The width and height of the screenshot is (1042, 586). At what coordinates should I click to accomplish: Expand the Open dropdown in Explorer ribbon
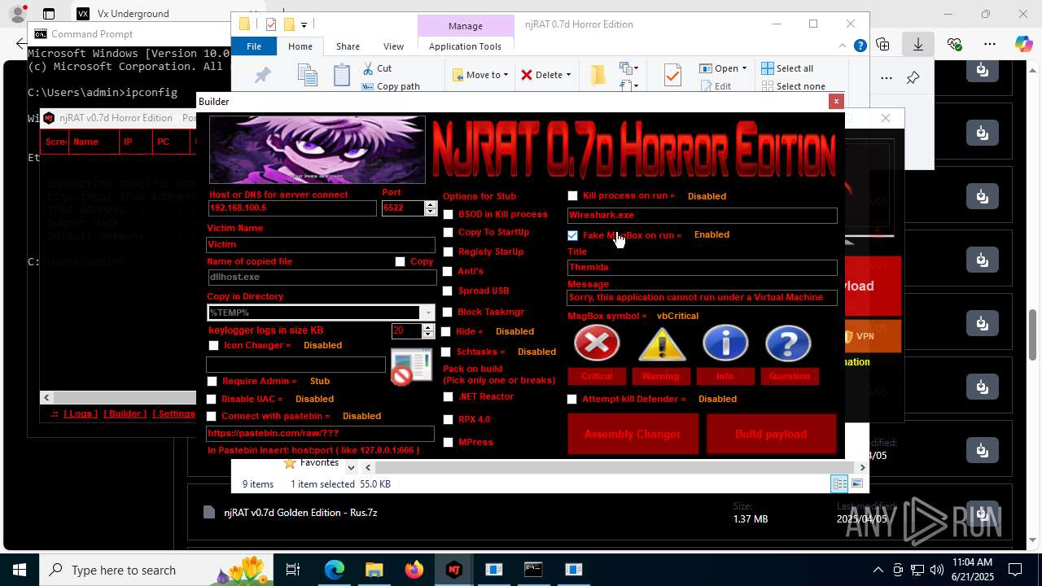(x=744, y=68)
